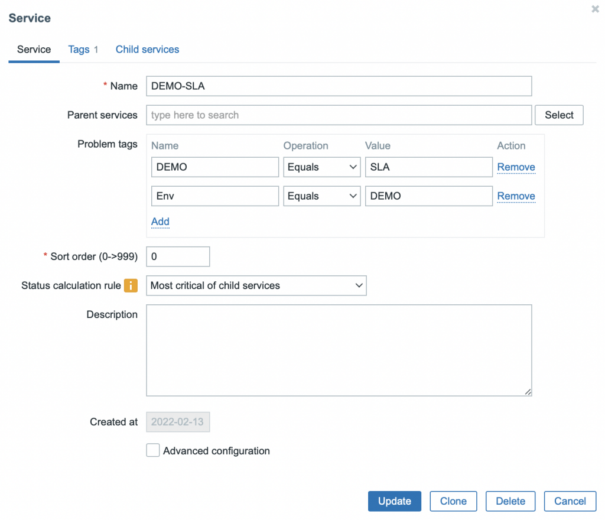This screenshot has height=520, width=605.
Task: Click into the Name field containing DEMO-SLA
Action: click(x=339, y=86)
